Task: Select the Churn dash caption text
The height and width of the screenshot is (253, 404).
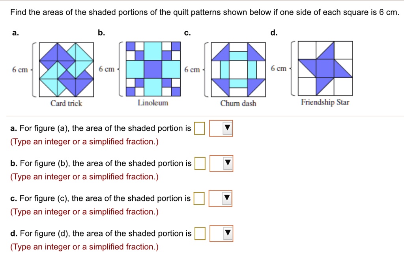Action: point(238,104)
